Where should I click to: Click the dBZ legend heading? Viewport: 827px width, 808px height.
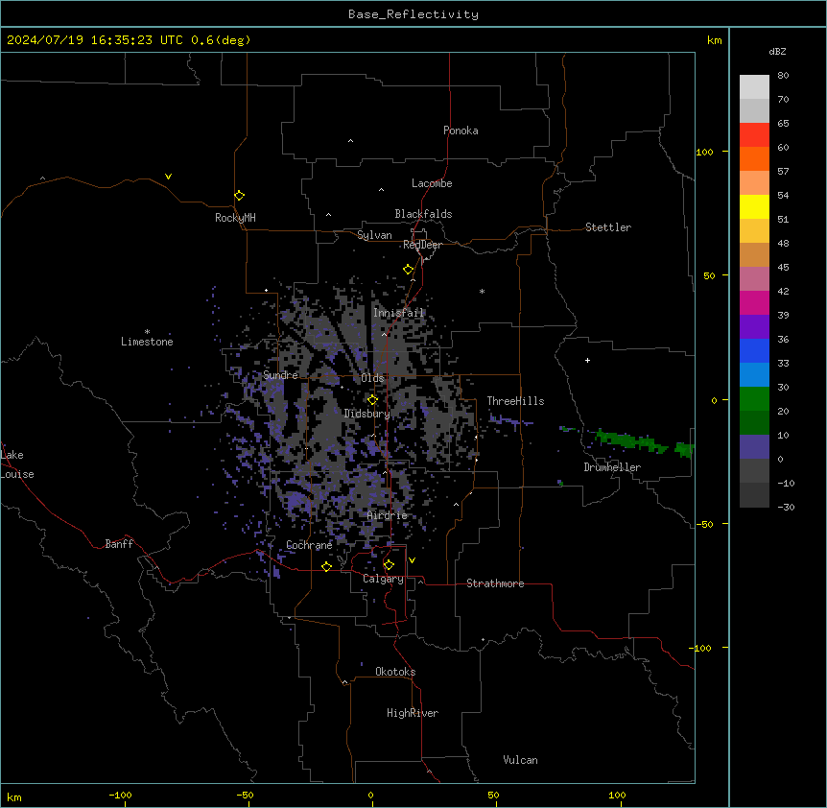tap(777, 51)
